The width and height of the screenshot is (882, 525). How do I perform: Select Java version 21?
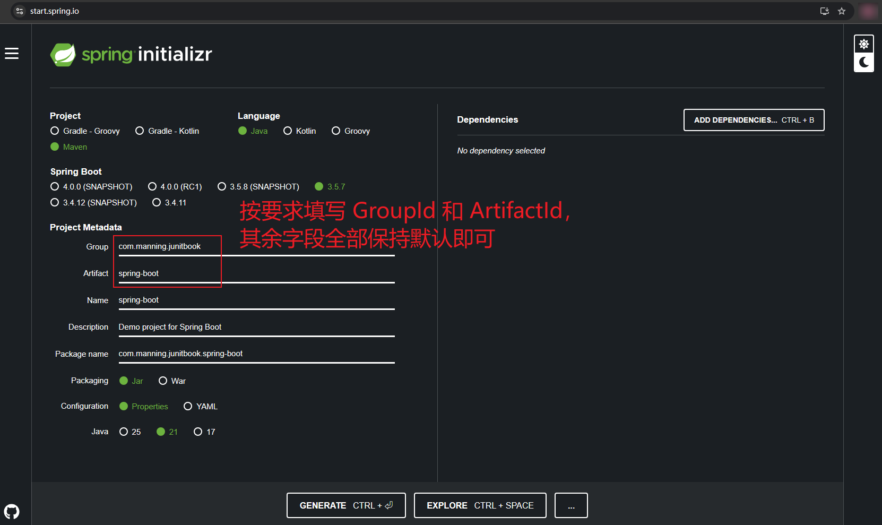point(167,432)
